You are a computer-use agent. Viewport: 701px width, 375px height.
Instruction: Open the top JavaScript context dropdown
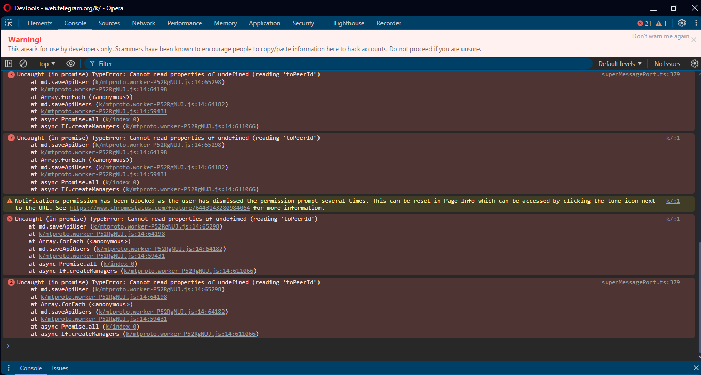pyautogui.click(x=47, y=64)
